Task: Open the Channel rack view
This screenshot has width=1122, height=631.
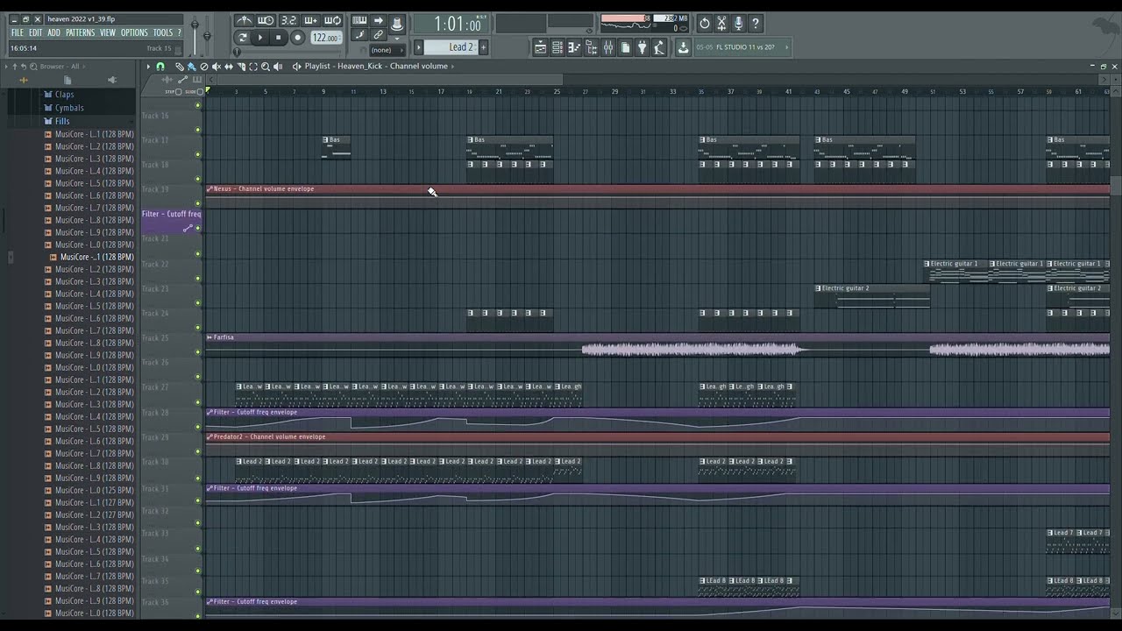Action: (557, 47)
